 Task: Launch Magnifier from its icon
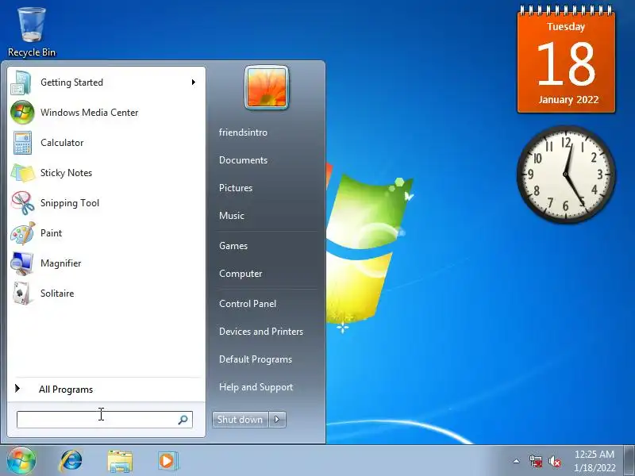tap(22, 263)
